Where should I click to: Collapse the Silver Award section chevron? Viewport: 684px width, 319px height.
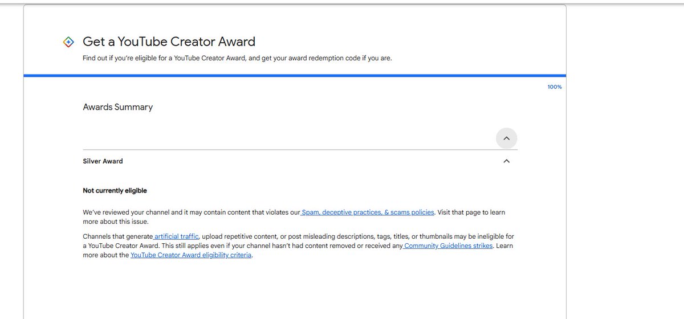point(506,161)
